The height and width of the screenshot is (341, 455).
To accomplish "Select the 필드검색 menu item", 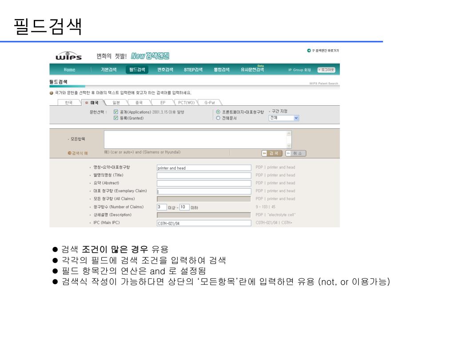I will click(x=137, y=70).
